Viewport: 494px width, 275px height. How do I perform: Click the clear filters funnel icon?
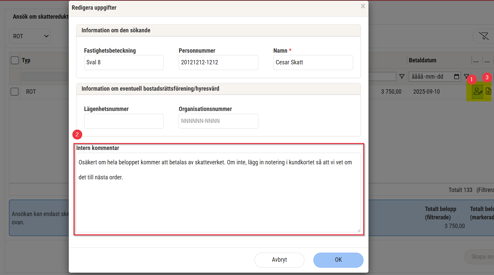(x=483, y=36)
